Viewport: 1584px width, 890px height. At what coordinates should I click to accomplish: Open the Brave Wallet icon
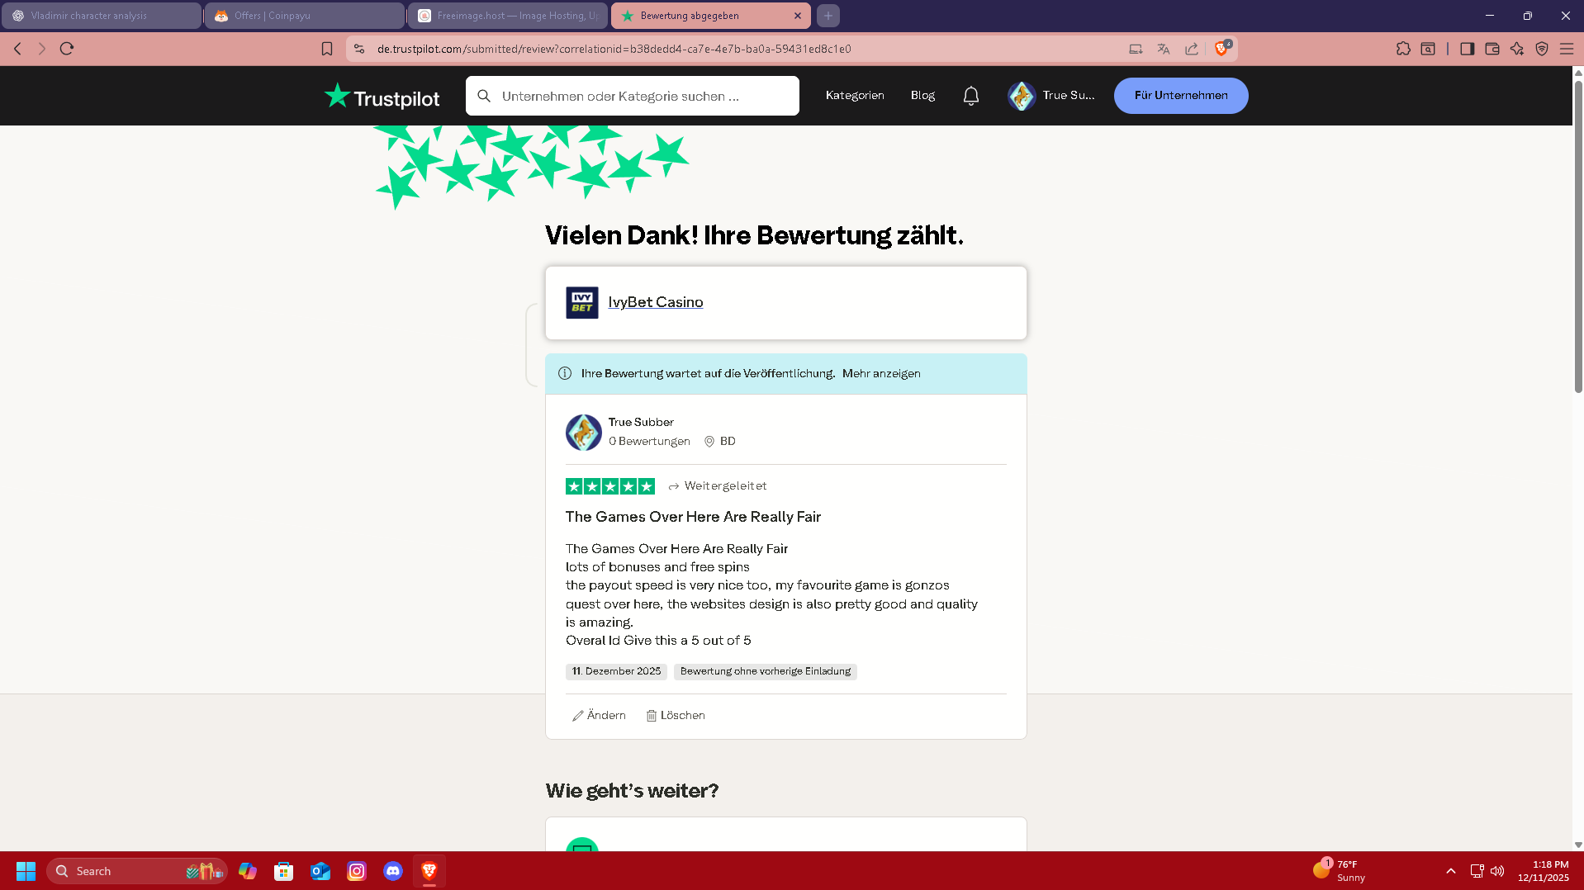[x=1492, y=49]
